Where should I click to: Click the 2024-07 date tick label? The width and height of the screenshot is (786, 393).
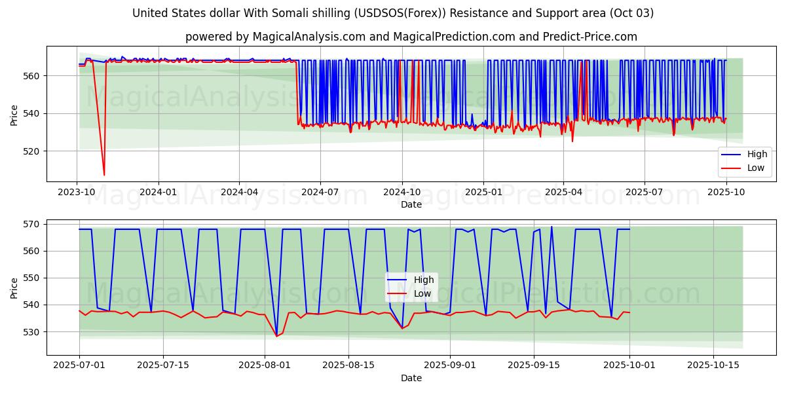click(x=320, y=193)
